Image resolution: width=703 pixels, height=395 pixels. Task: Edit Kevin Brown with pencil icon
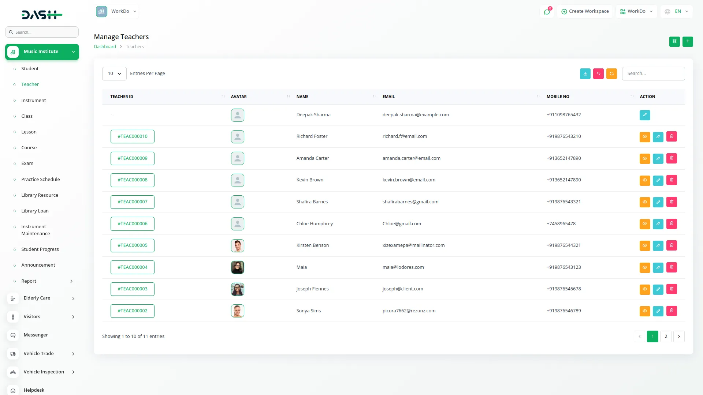click(658, 180)
